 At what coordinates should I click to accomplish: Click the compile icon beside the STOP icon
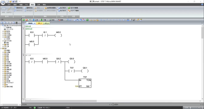pyautogui.click(x=30, y=20)
